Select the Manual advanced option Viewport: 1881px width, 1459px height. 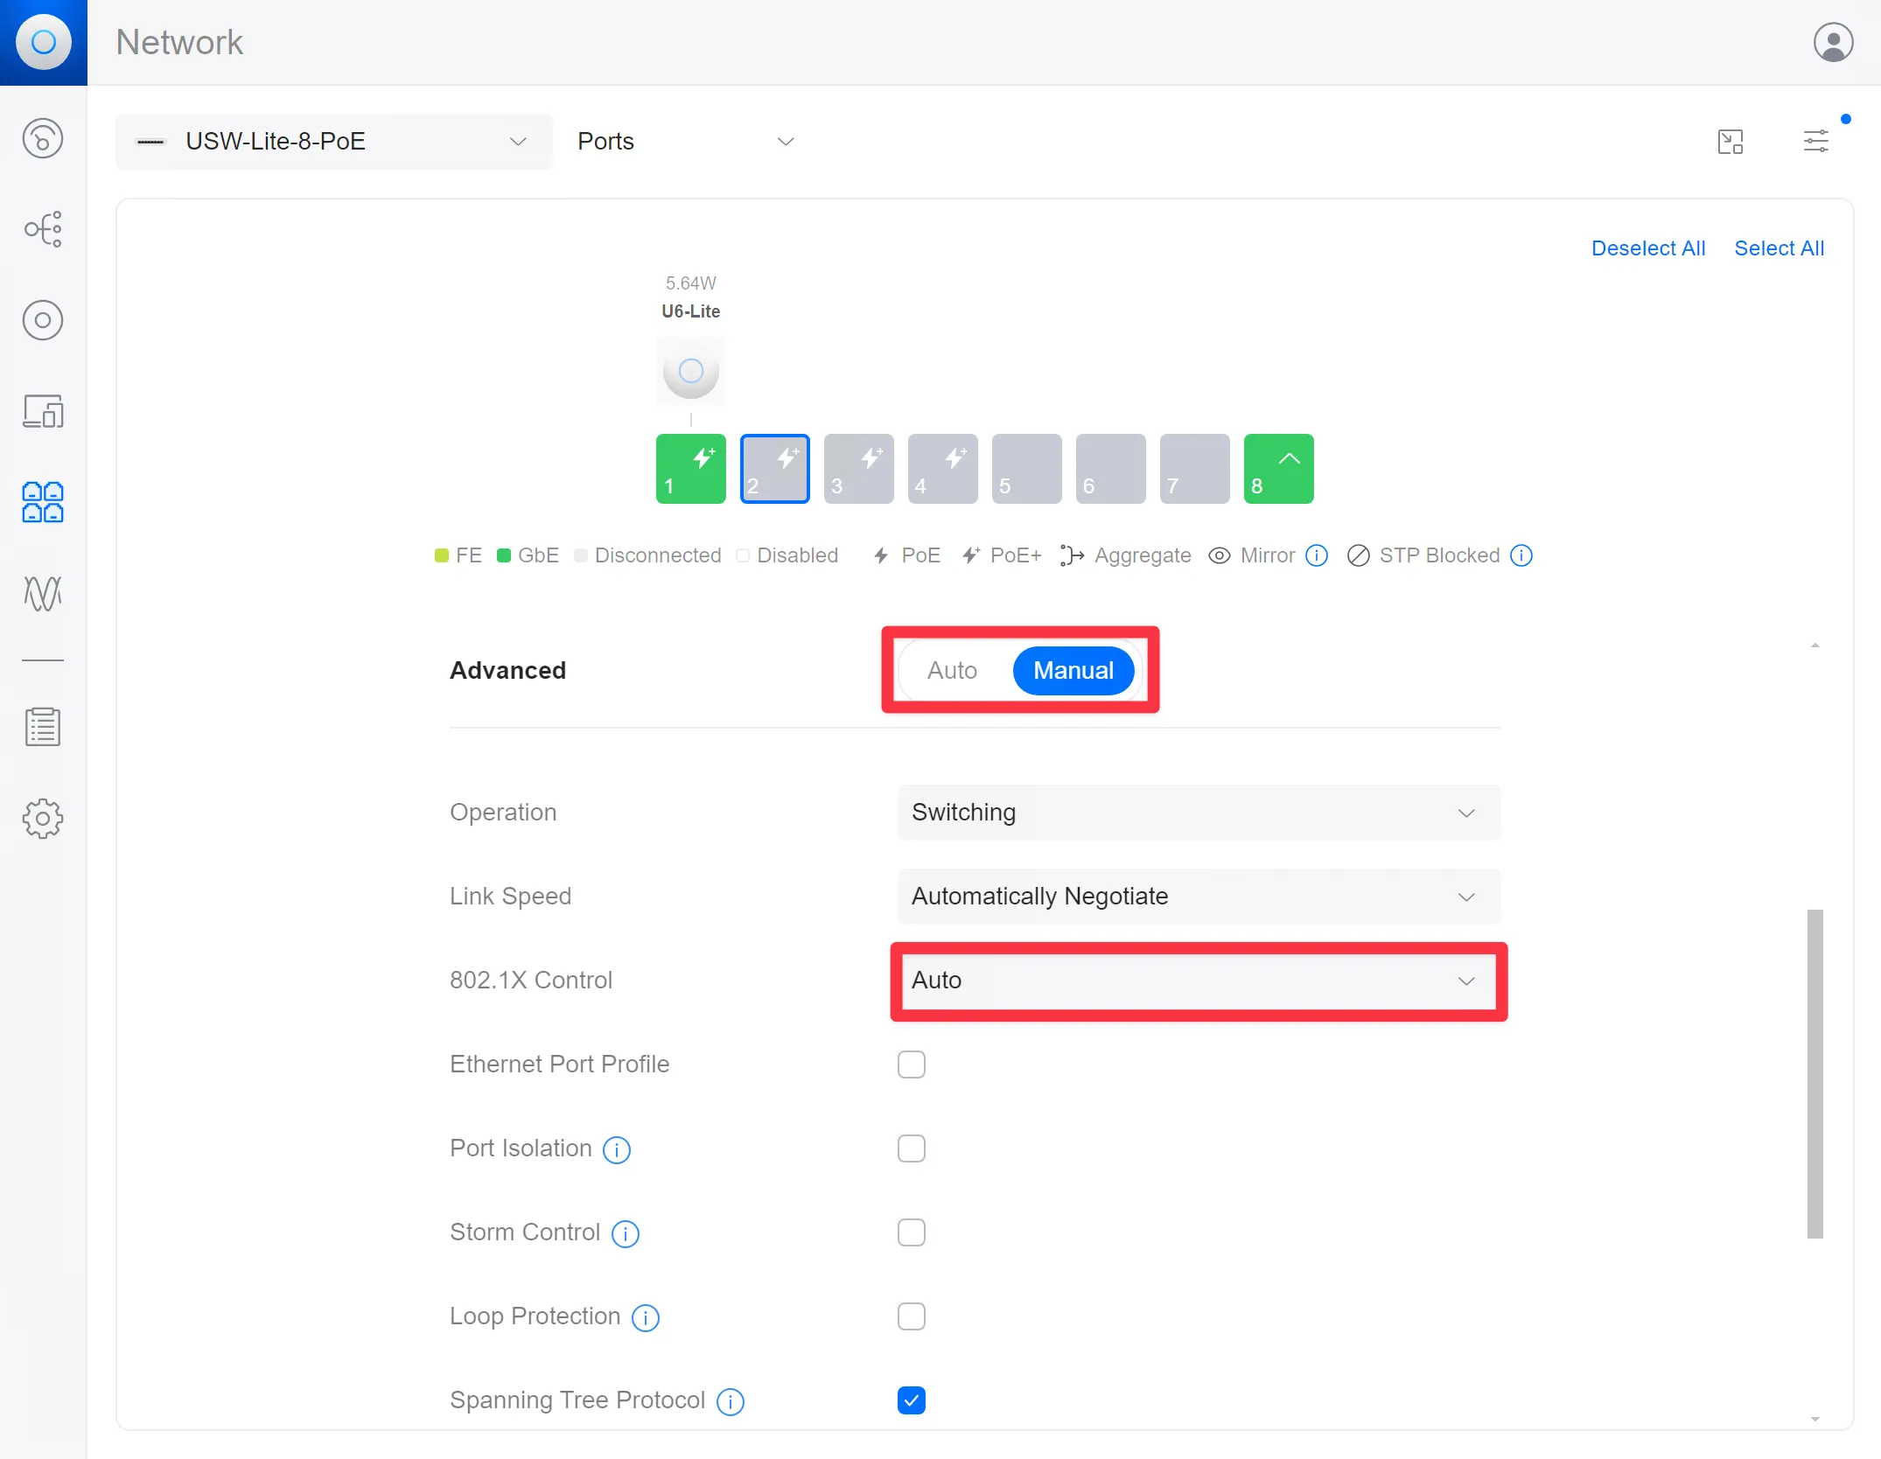(1073, 671)
